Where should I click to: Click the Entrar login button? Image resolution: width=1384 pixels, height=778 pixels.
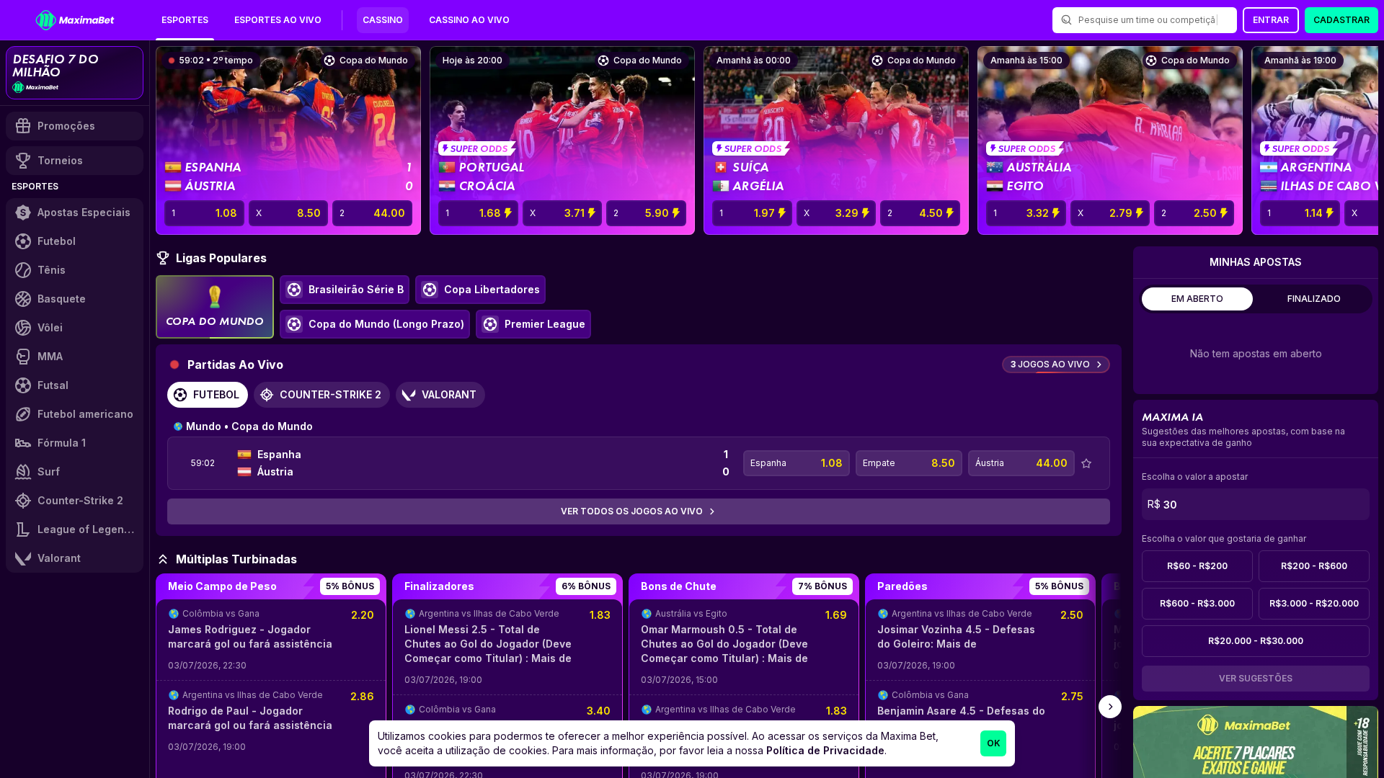click(x=1271, y=20)
